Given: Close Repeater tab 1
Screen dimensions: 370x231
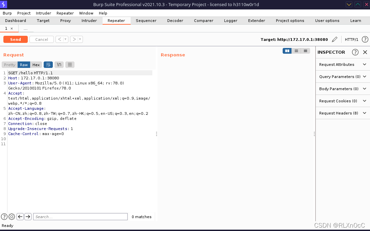Looking at the screenshot, I should pyautogui.click(x=12, y=28).
